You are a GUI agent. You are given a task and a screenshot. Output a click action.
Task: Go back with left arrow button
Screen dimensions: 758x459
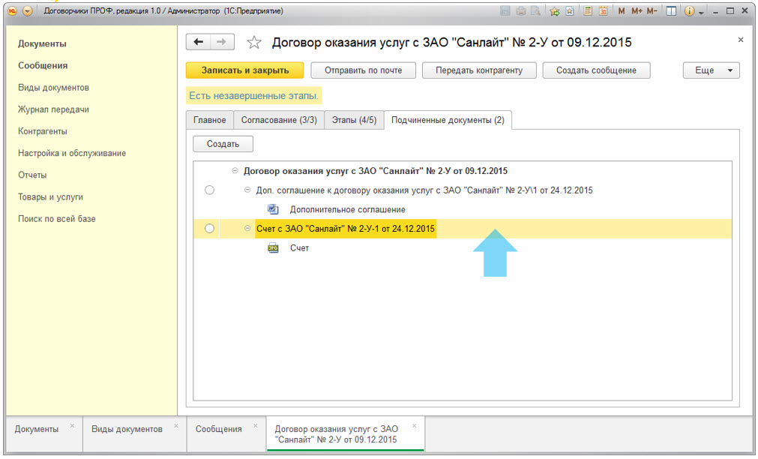point(198,41)
